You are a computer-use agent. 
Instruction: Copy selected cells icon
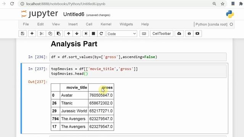click(50, 33)
